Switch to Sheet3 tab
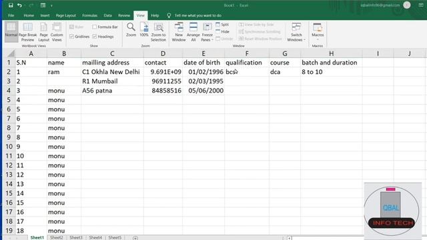427x240 pixels. (76, 237)
